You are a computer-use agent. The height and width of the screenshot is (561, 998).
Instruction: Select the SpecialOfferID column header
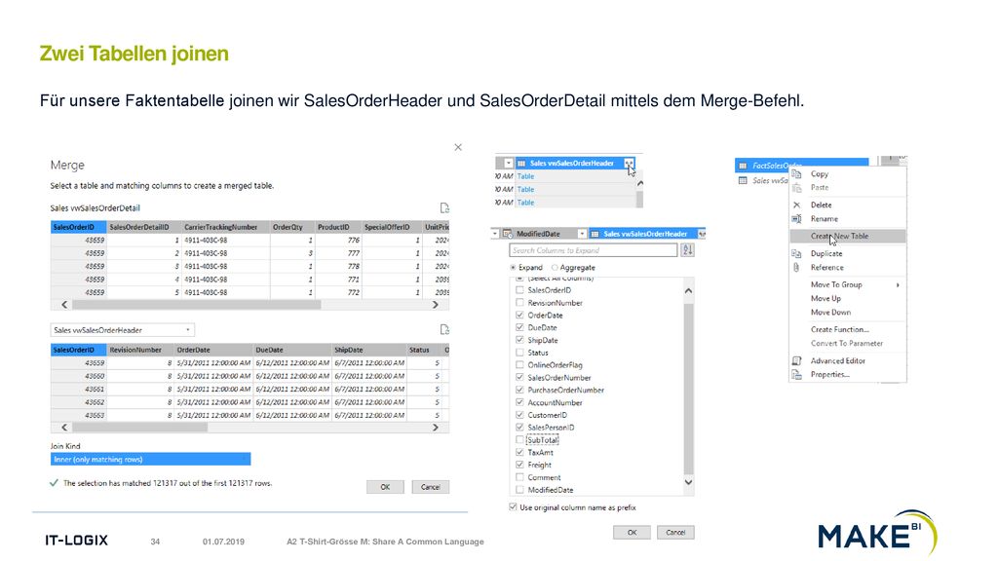(392, 227)
